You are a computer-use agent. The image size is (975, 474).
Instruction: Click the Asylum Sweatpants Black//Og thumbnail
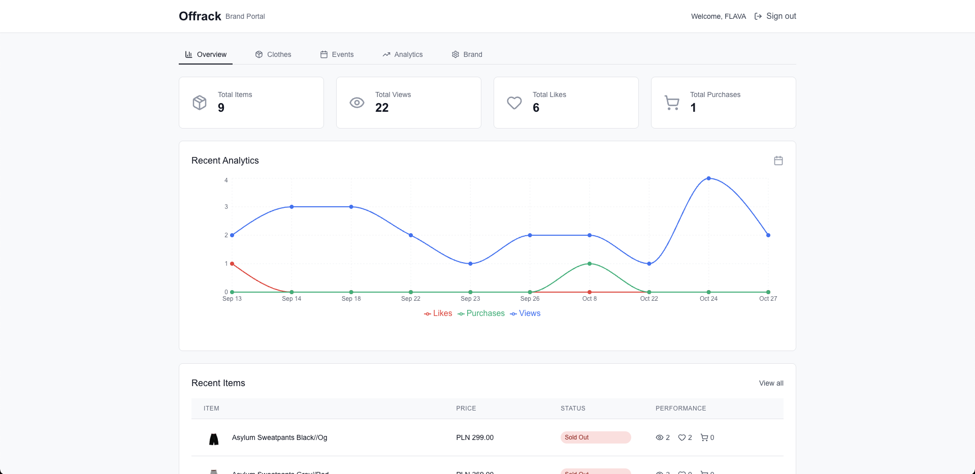coord(214,438)
